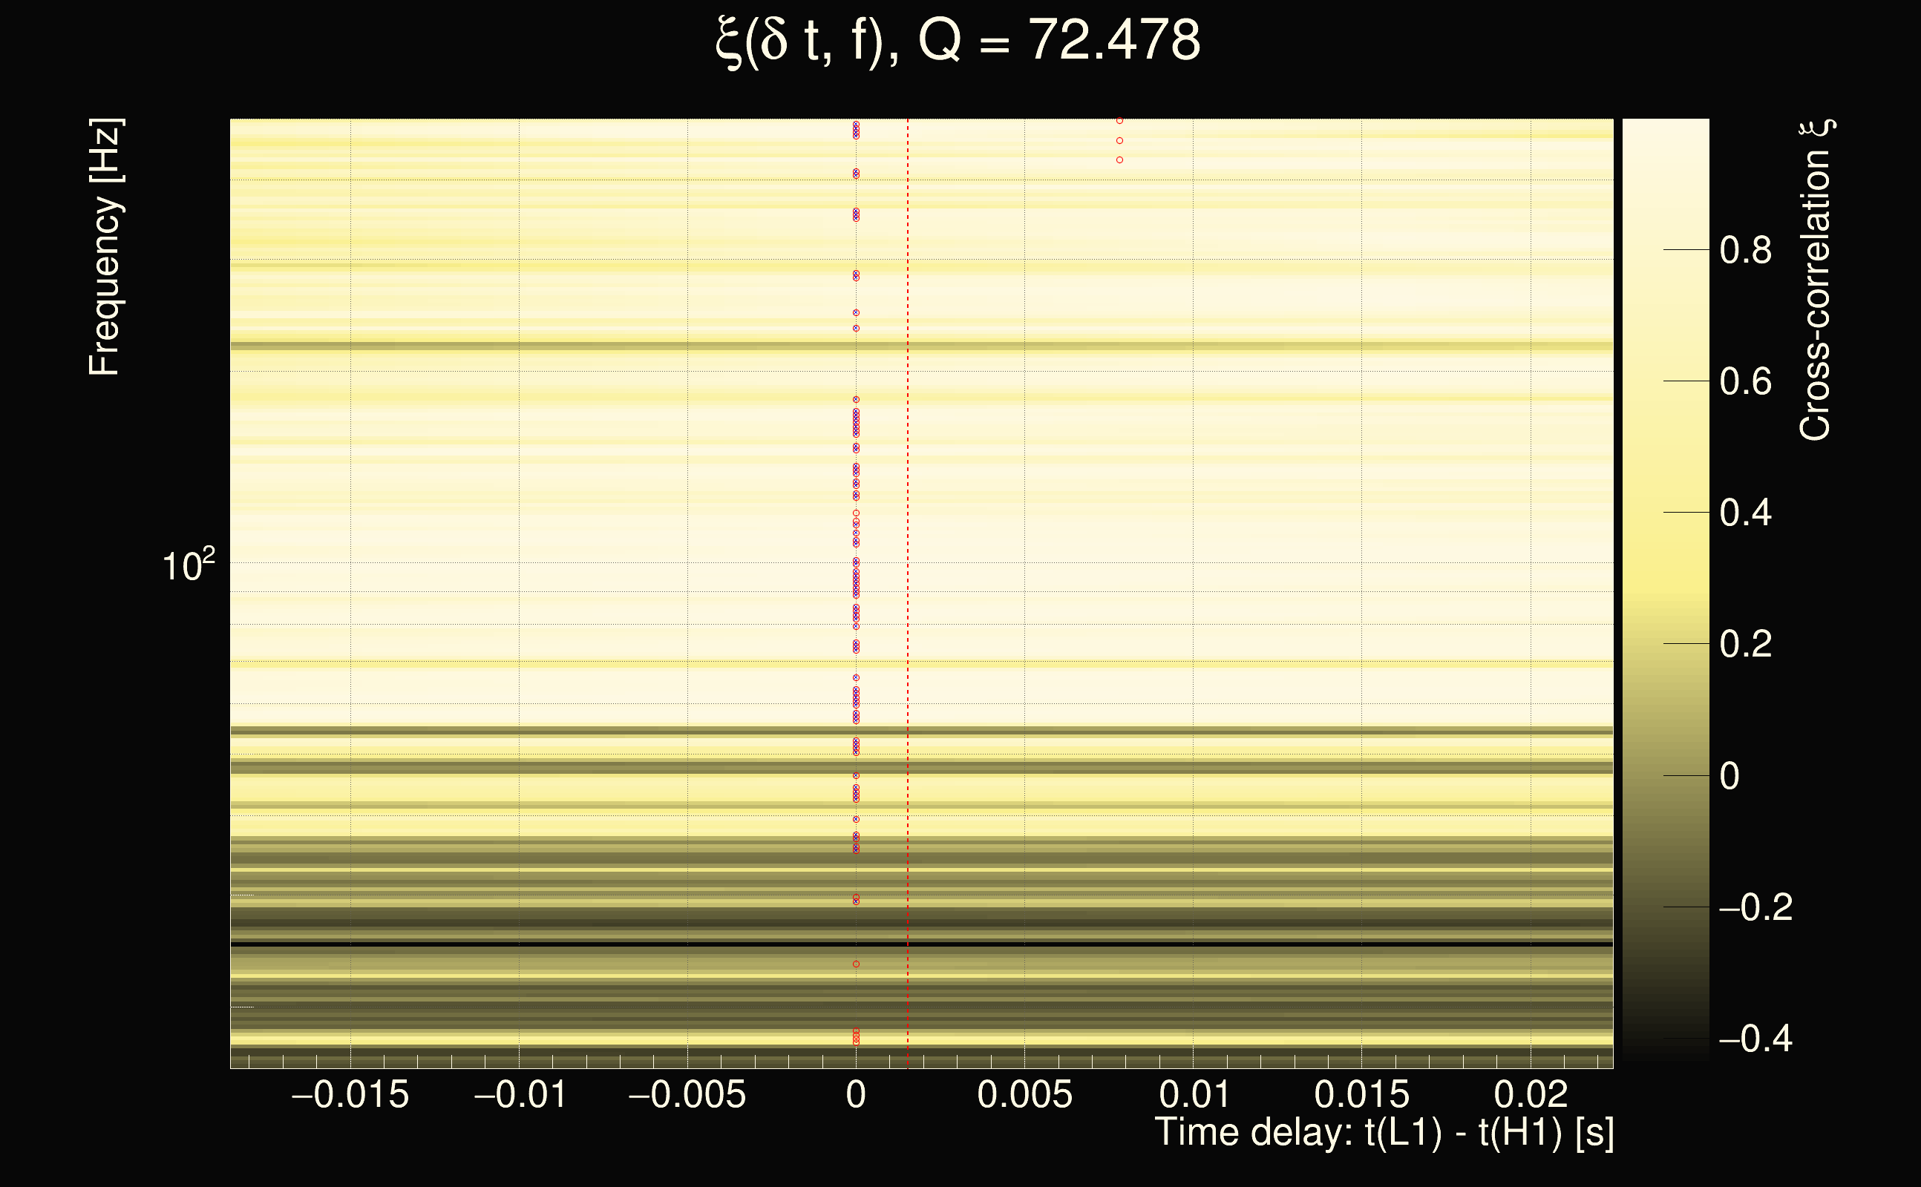This screenshot has width=1921, height=1187.
Task: Click the lowest of three isolated red circles, upper right
Action: 1119,160
